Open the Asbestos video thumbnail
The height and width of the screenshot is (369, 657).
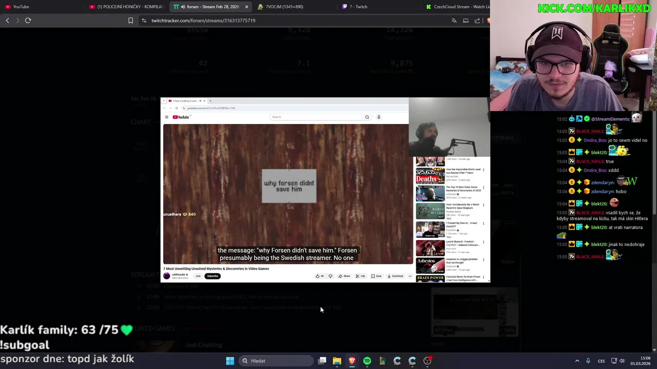click(430, 265)
